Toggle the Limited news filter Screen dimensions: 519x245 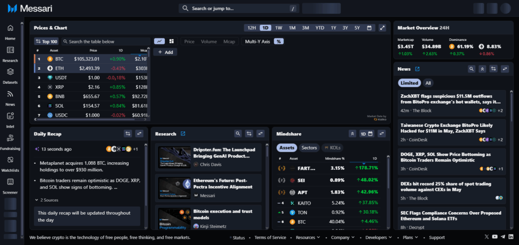pos(409,83)
